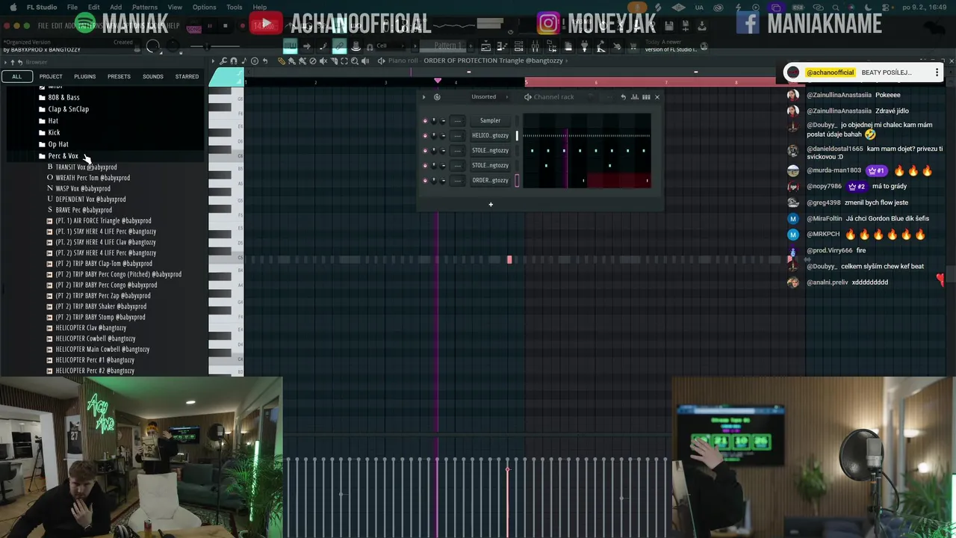956x538 pixels.
Task: Toggle song/pattern mode button in toolbar
Action: [x=193, y=28]
